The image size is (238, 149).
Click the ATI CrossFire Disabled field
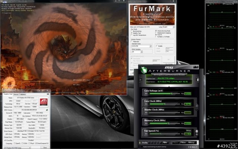[x=31, y=140]
